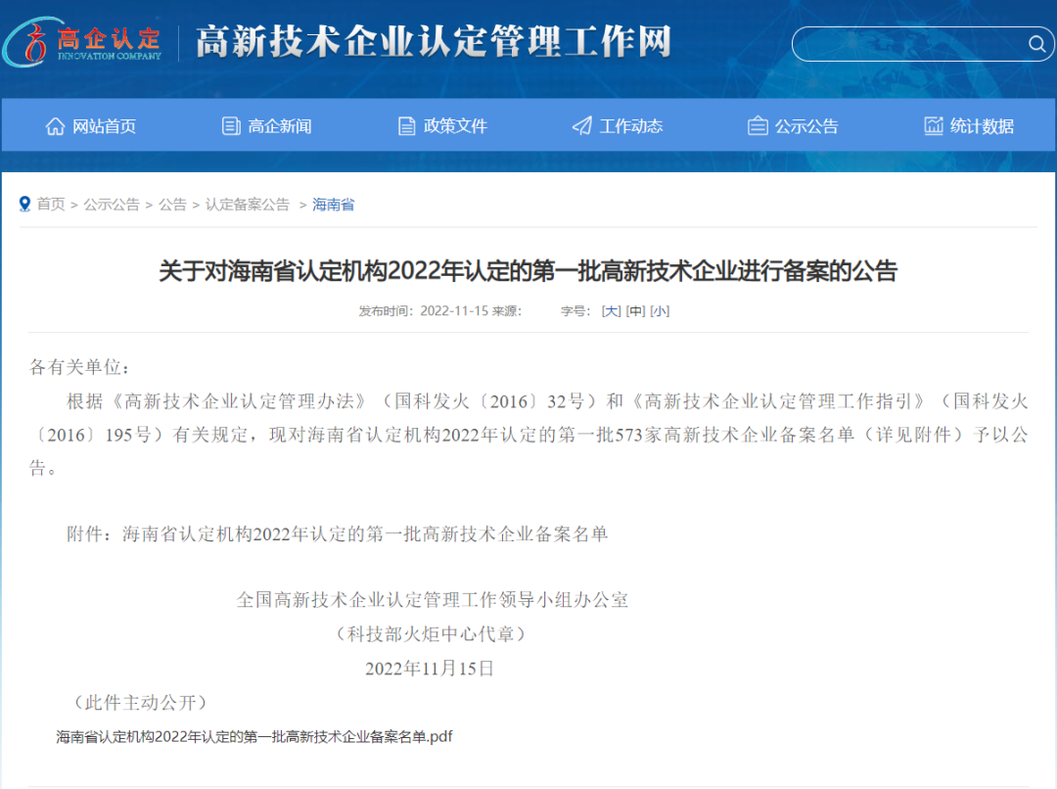Open the 统计数据 navigation menu item
The image size is (1057, 789).
(x=982, y=126)
